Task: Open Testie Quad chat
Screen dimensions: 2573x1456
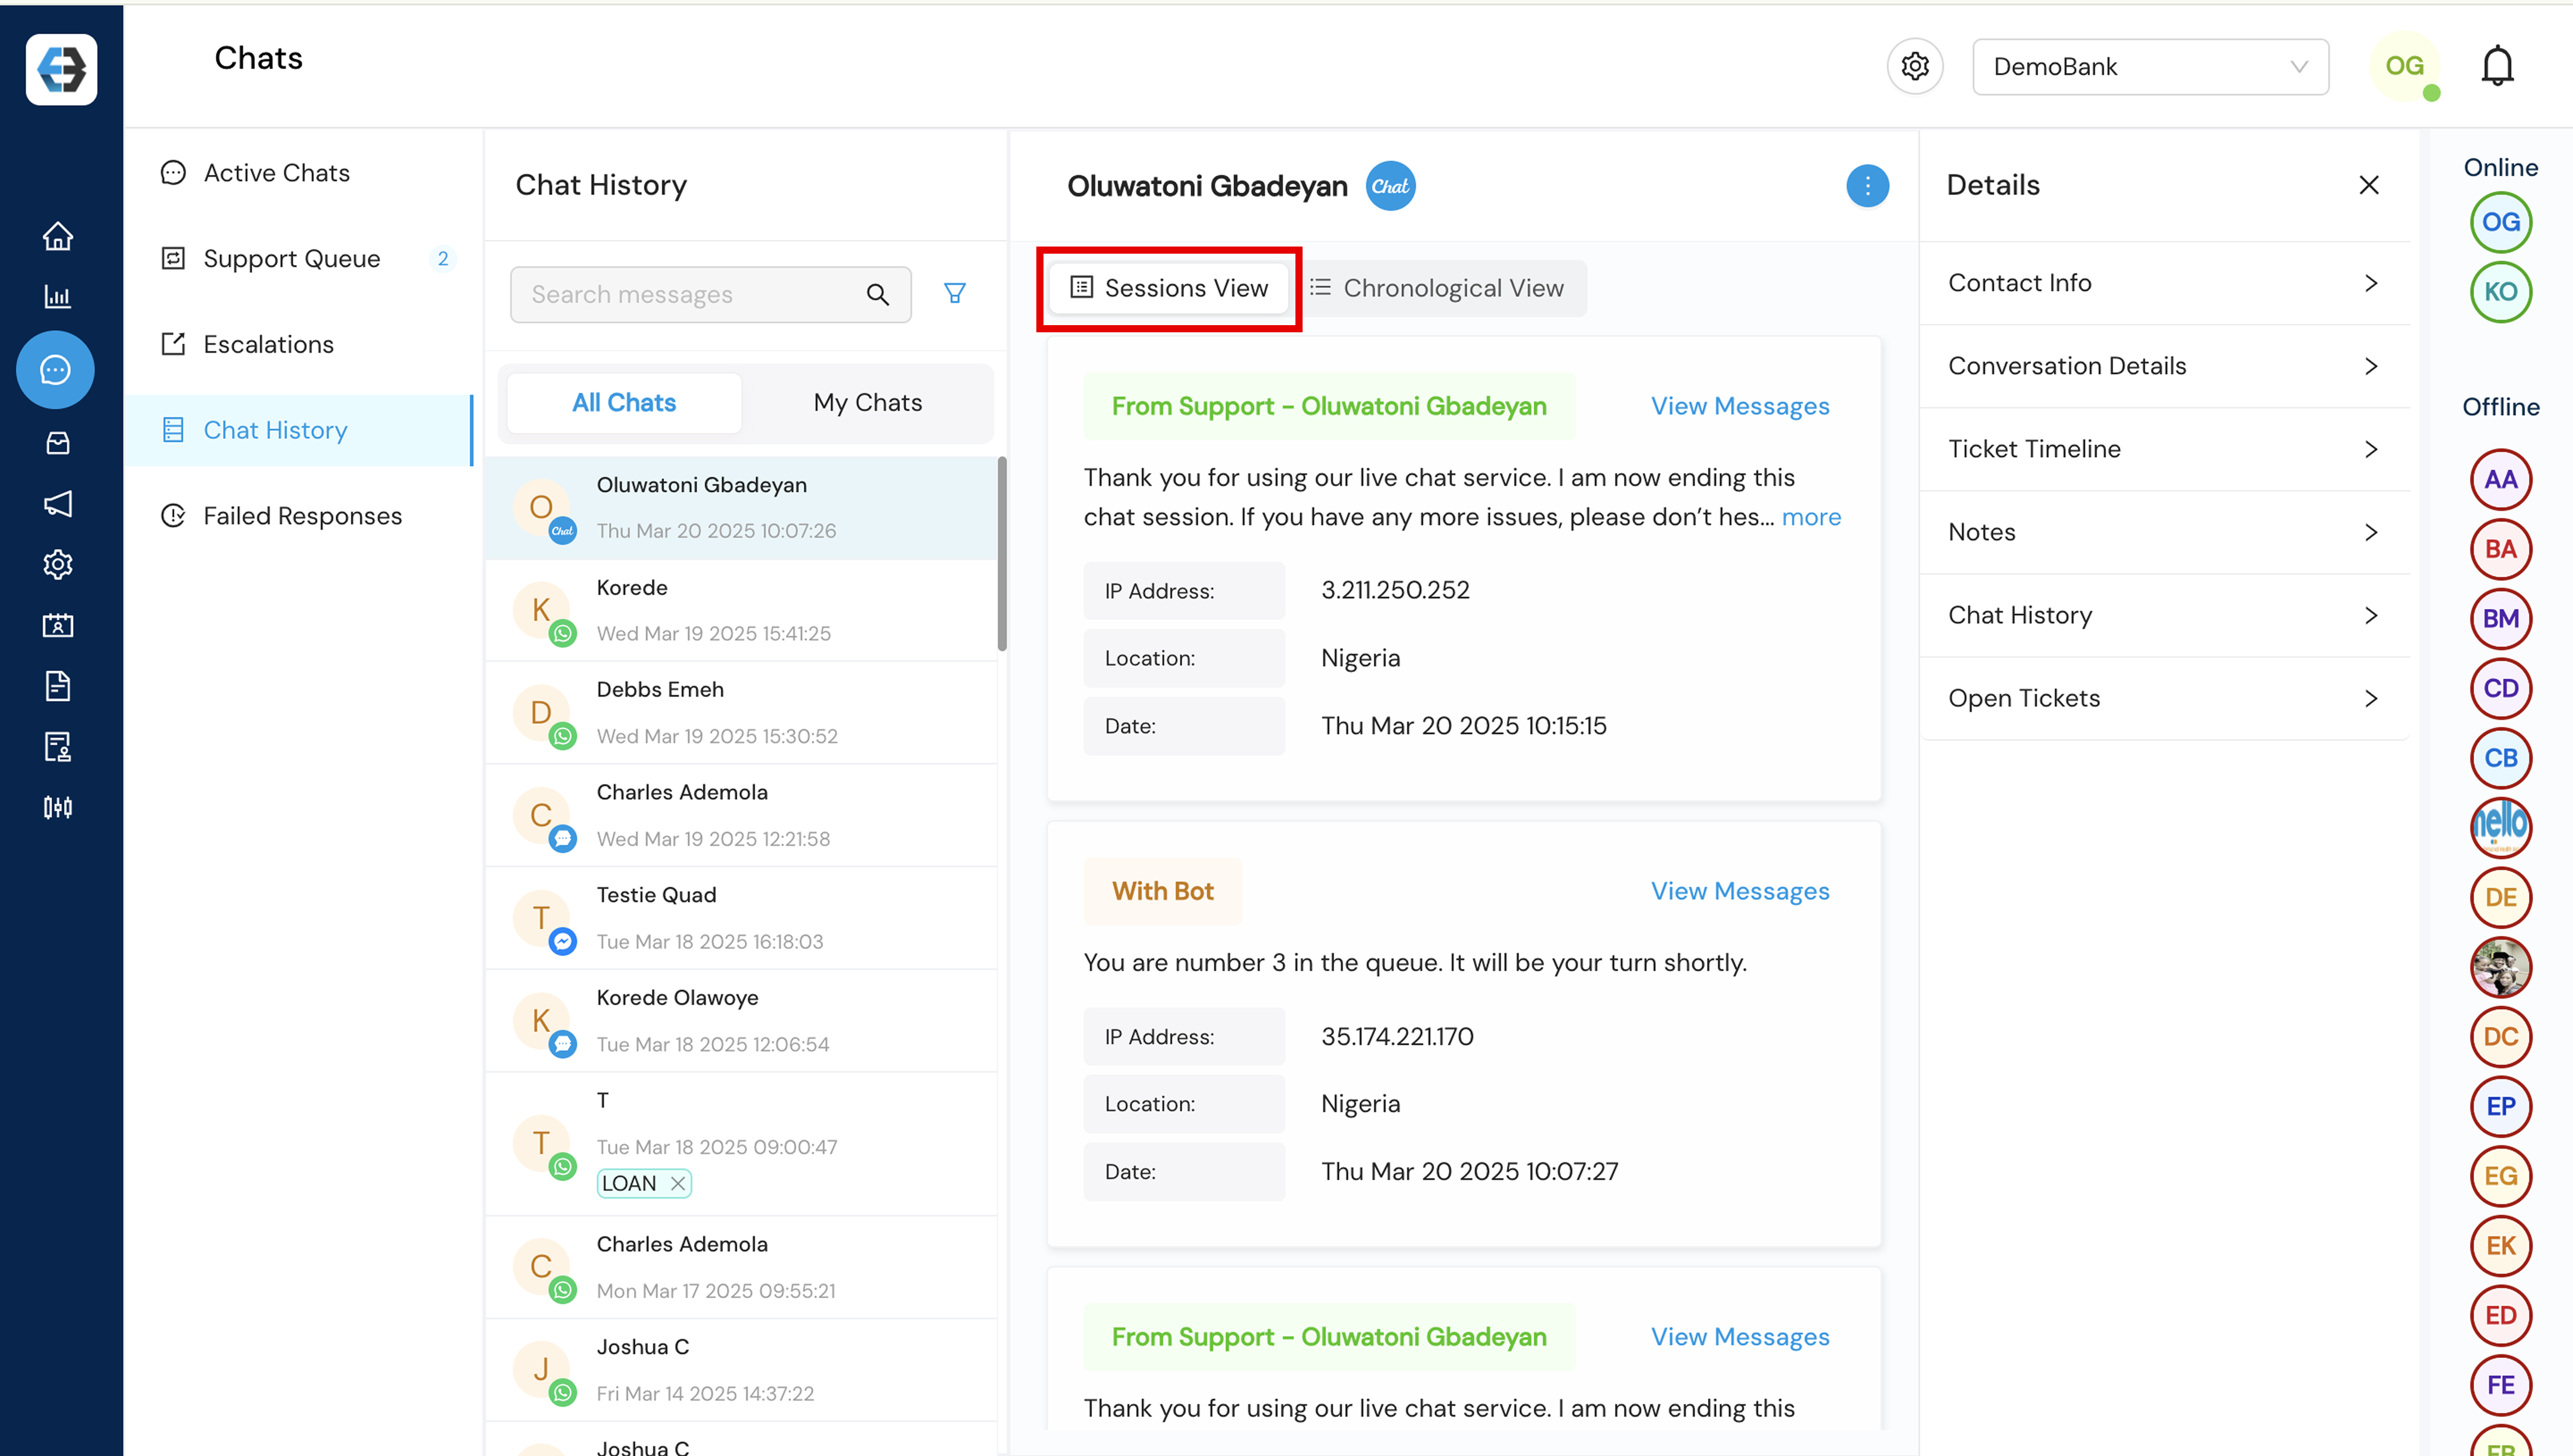Action: pyautogui.click(x=741, y=918)
